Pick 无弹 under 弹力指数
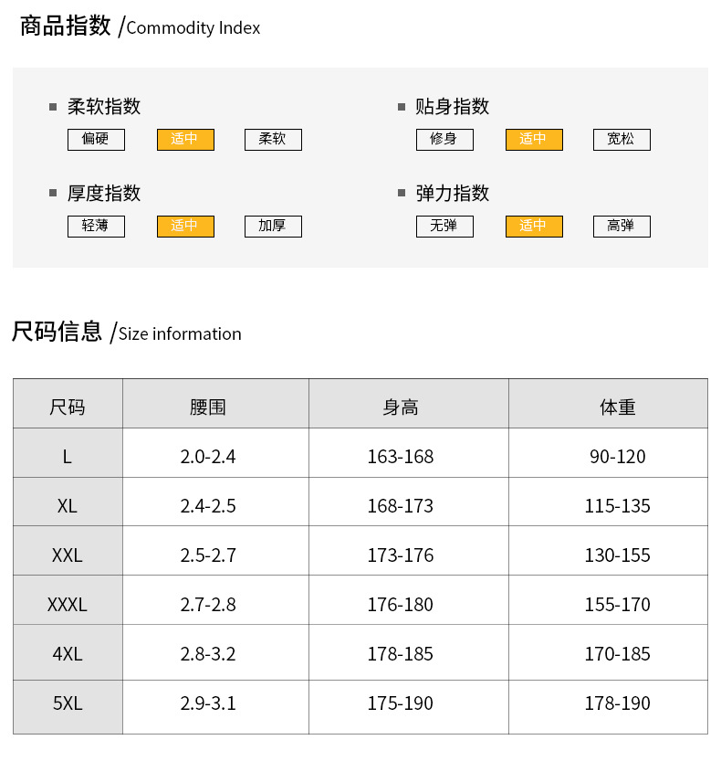The height and width of the screenshot is (761, 721). coord(444,227)
